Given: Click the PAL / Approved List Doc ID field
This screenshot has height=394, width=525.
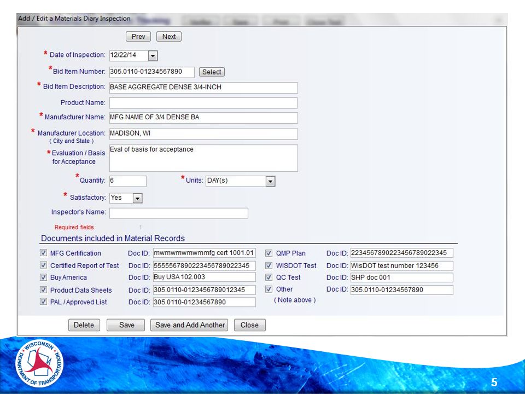Looking at the screenshot, I should (204, 302).
